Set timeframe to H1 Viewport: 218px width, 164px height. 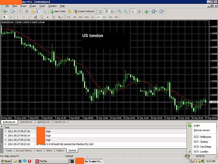click(x=92, y=17)
